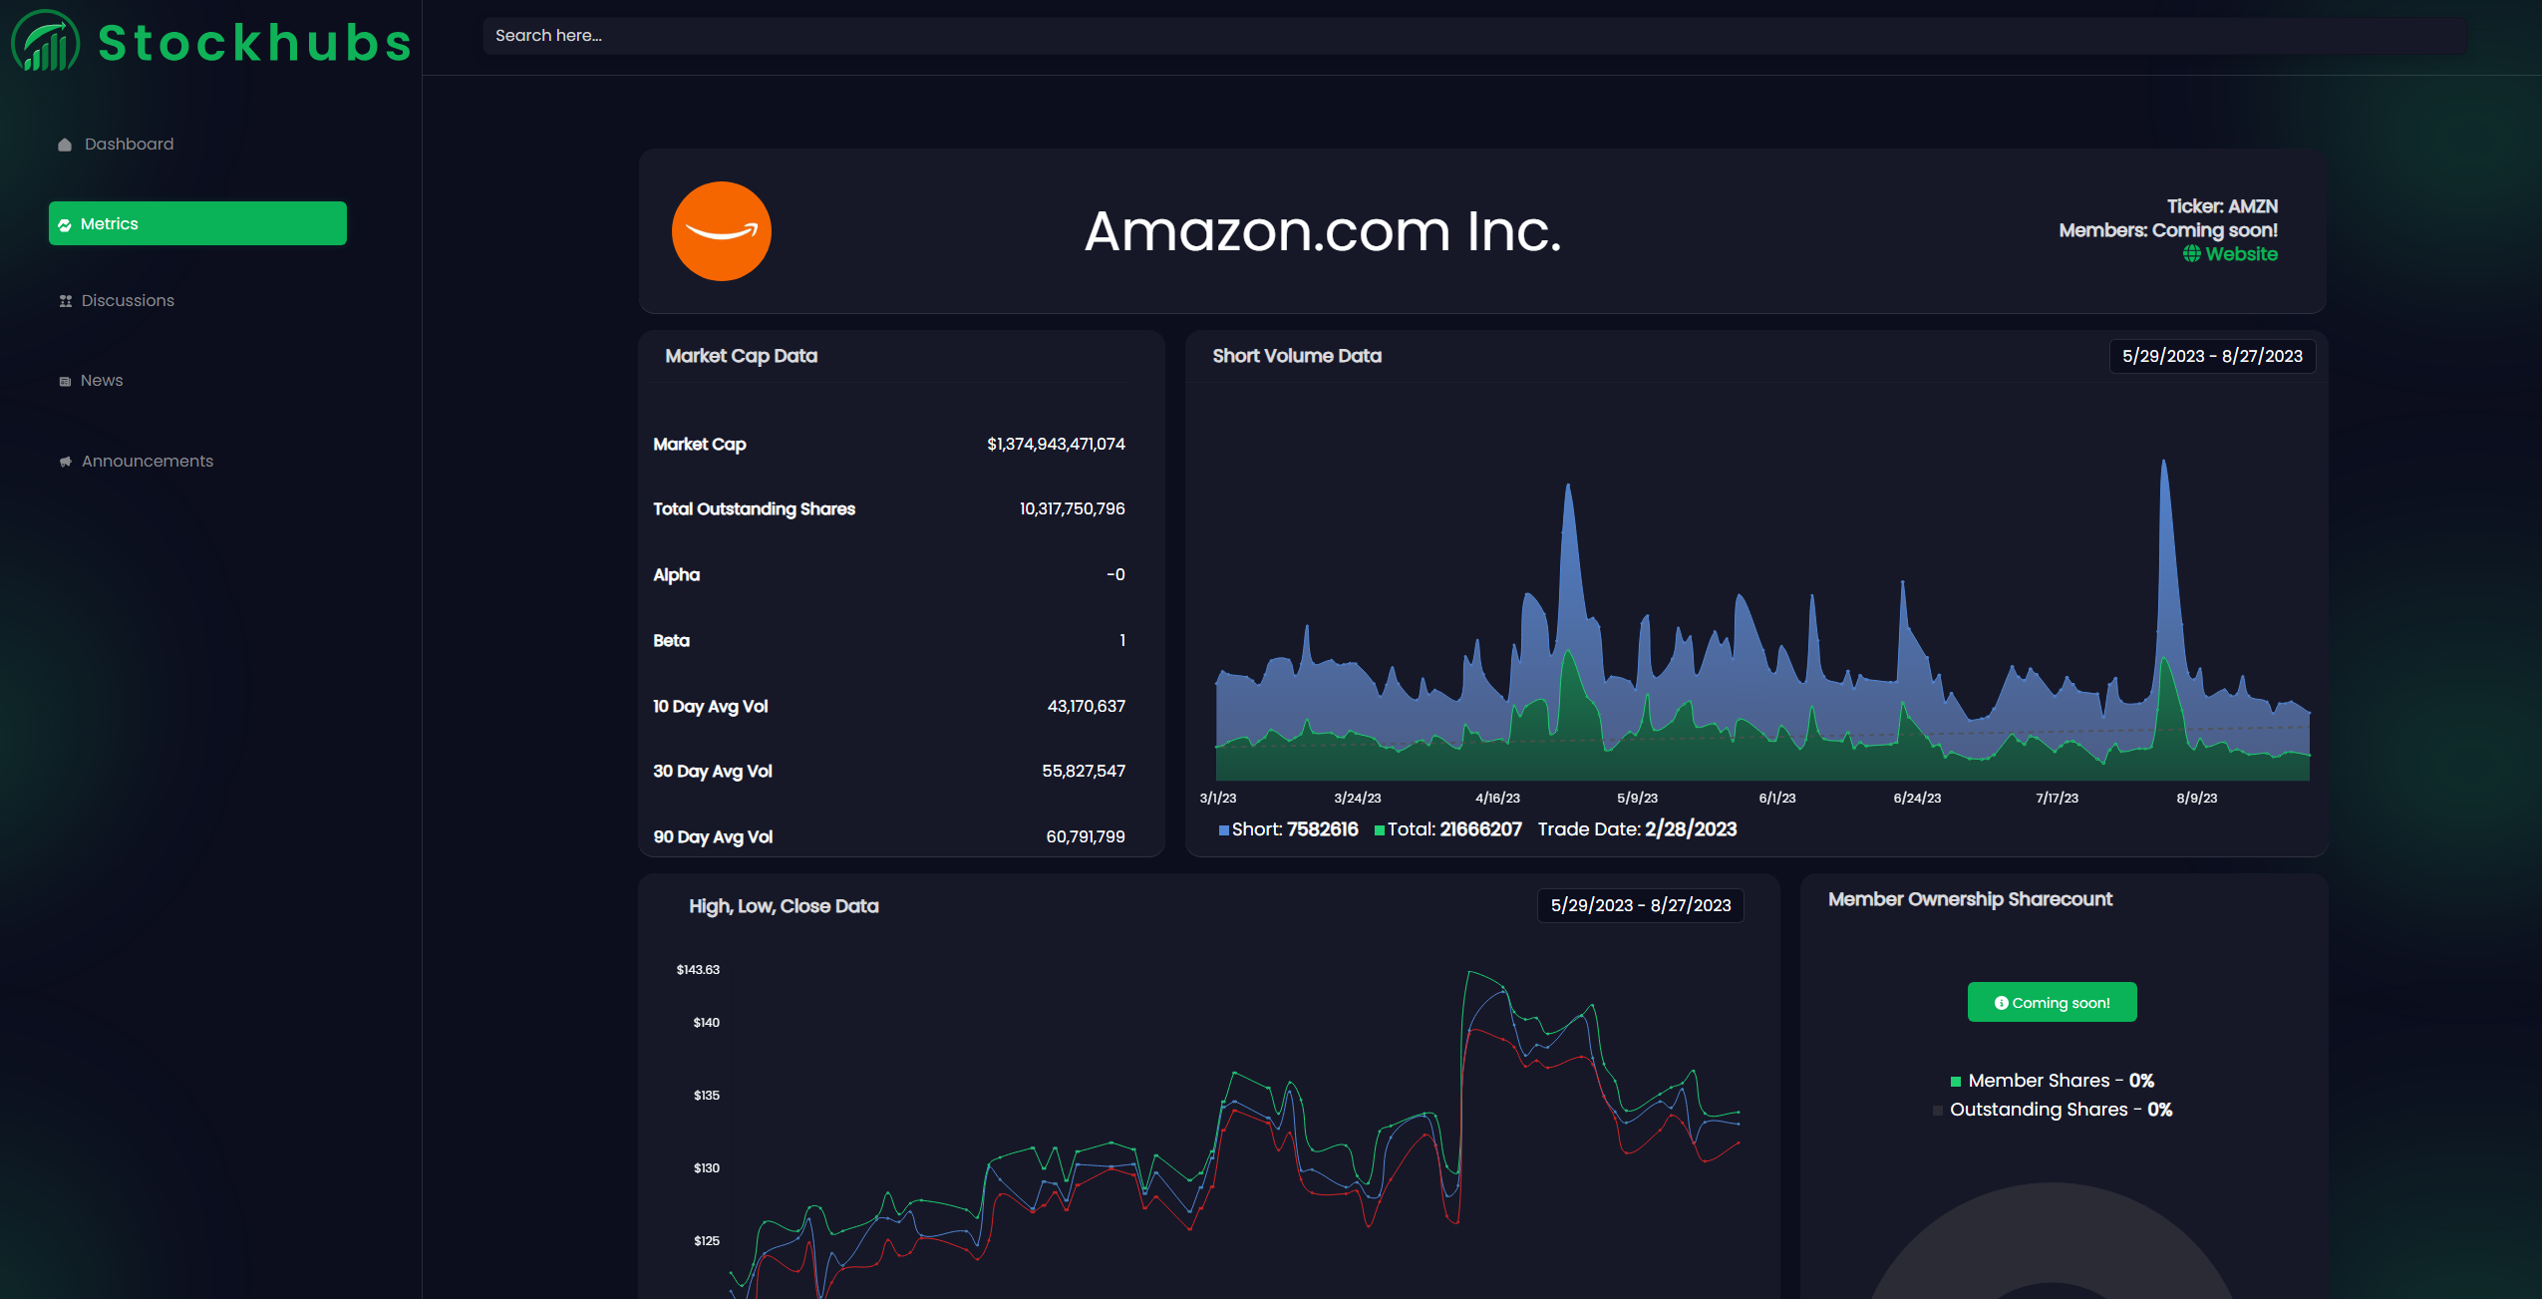This screenshot has width=2542, height=1299.
Task: Click the Dashboard home icon
Action: (x=65, y=145)
